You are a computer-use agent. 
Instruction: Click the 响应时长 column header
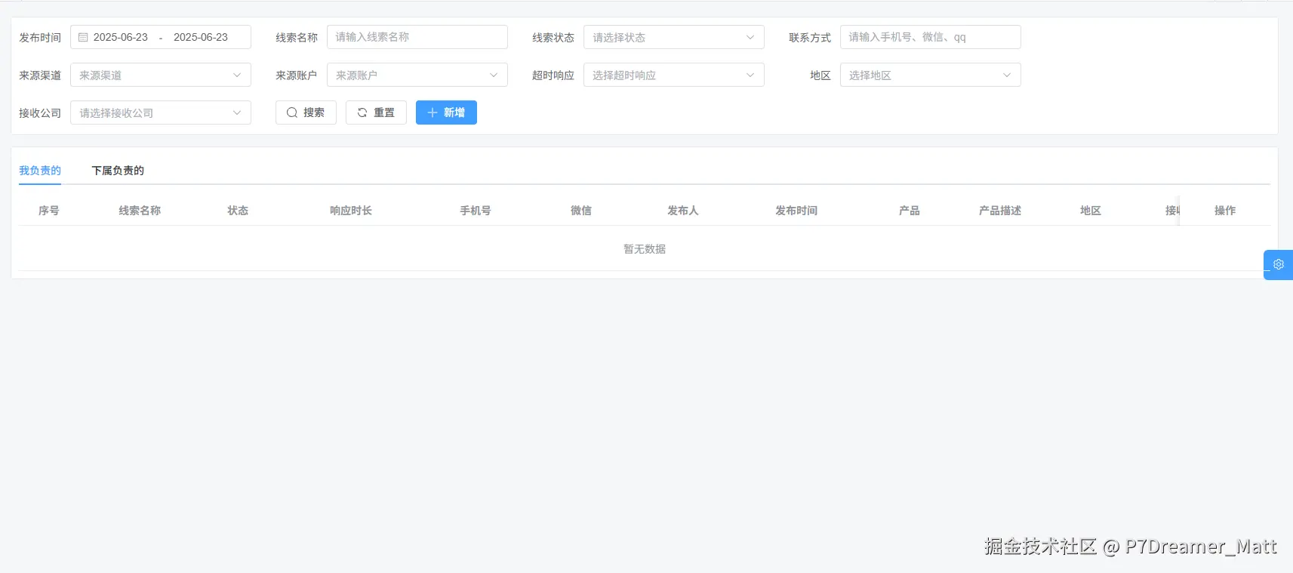point(351,211)
